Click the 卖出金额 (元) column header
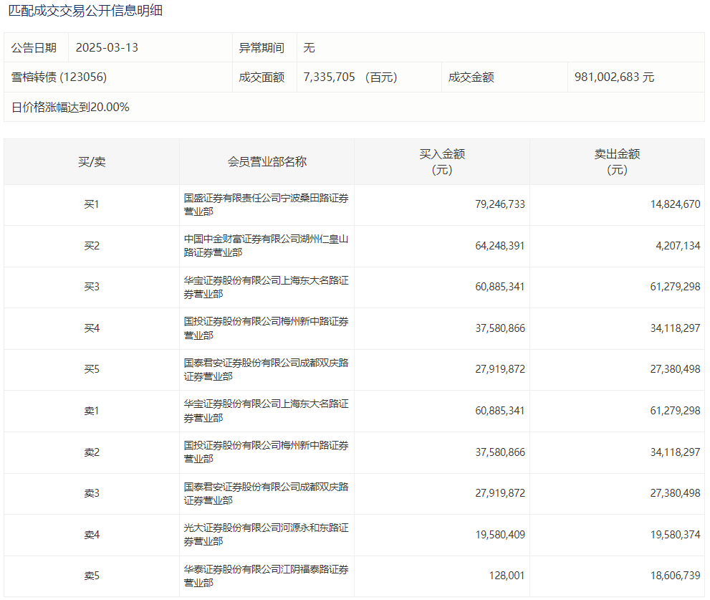Image resolution: width=710 pixels, height=600 pixels. coord(617,162)
